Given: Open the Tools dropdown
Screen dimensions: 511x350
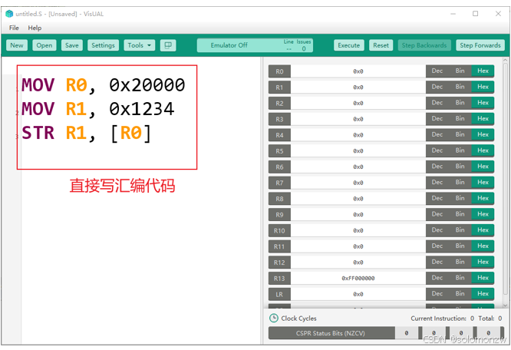Looking at the screenshot, I should [x=139, y=45].
